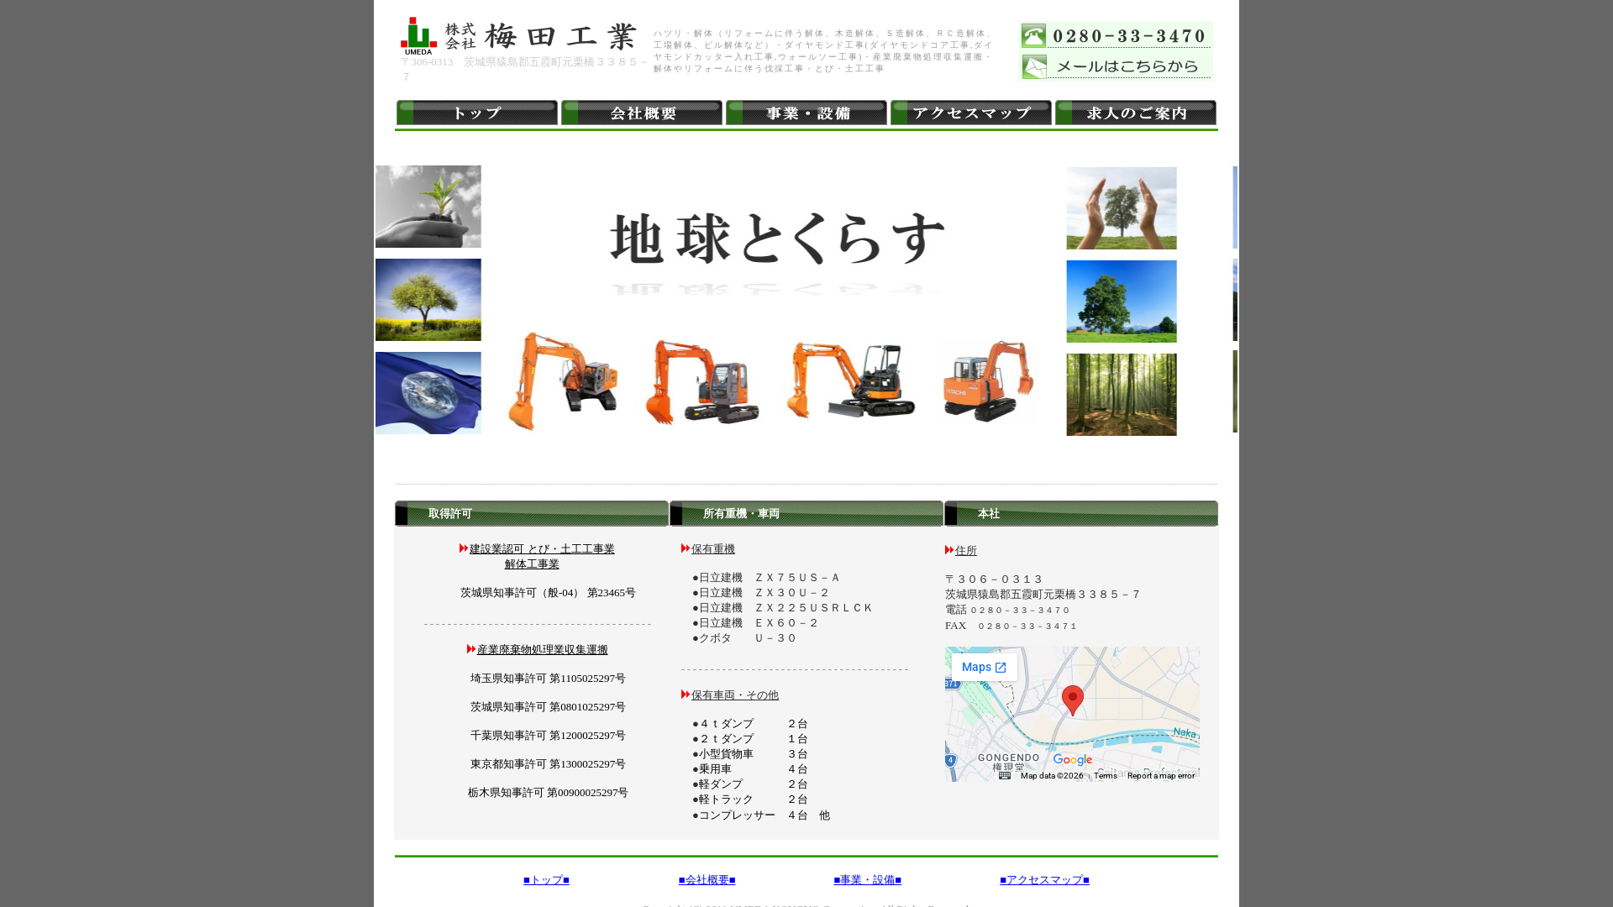Open the Maps button on the embedded map
Viewport: 1613px width, 907px height.
(x=984, y=668)
